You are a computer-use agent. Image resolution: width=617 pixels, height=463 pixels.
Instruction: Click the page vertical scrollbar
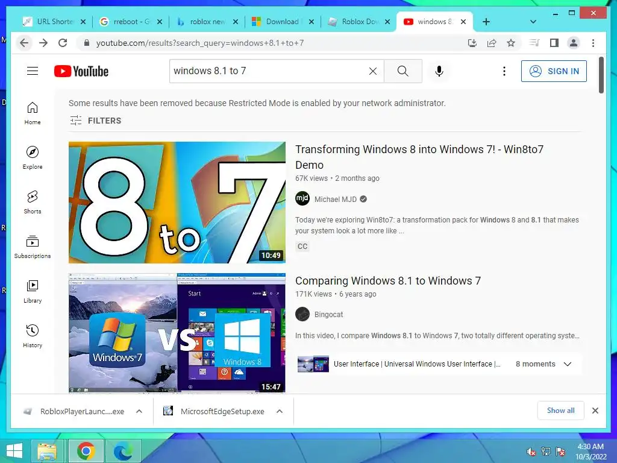click(601, 75)
